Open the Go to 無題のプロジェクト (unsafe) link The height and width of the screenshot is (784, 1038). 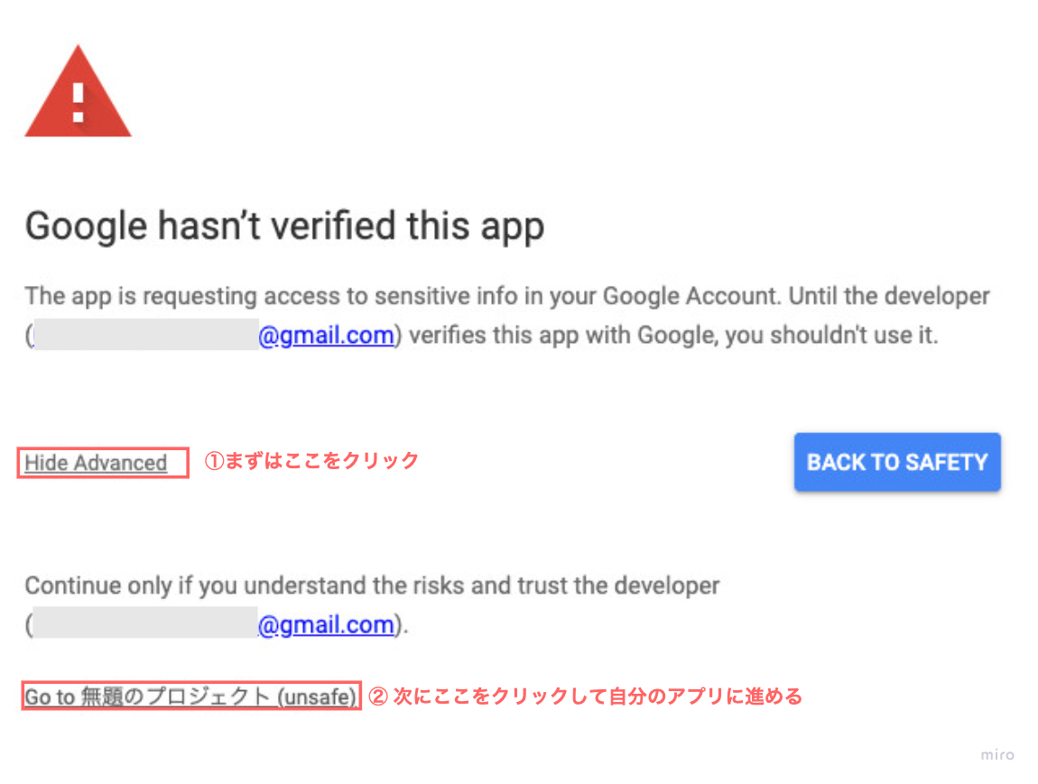click(x=190, y=696)
